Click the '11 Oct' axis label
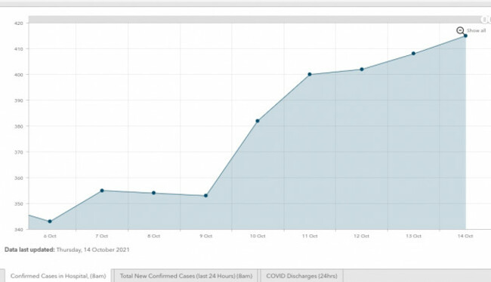The width and height of the screenshot is (491, 282). pos(310,236)
